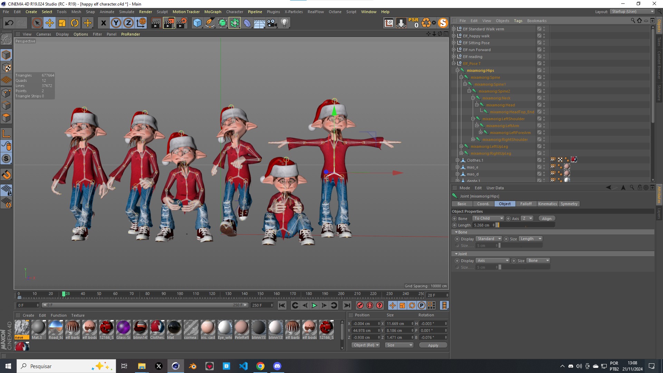The width and height of the screenshot is (663, 373).
Task: Click the Coordinate System icon
Action: (141, 23)
